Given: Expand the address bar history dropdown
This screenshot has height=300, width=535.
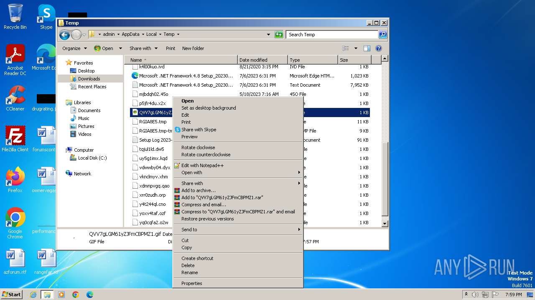Looking at the screenshot, I should (268, 35).
